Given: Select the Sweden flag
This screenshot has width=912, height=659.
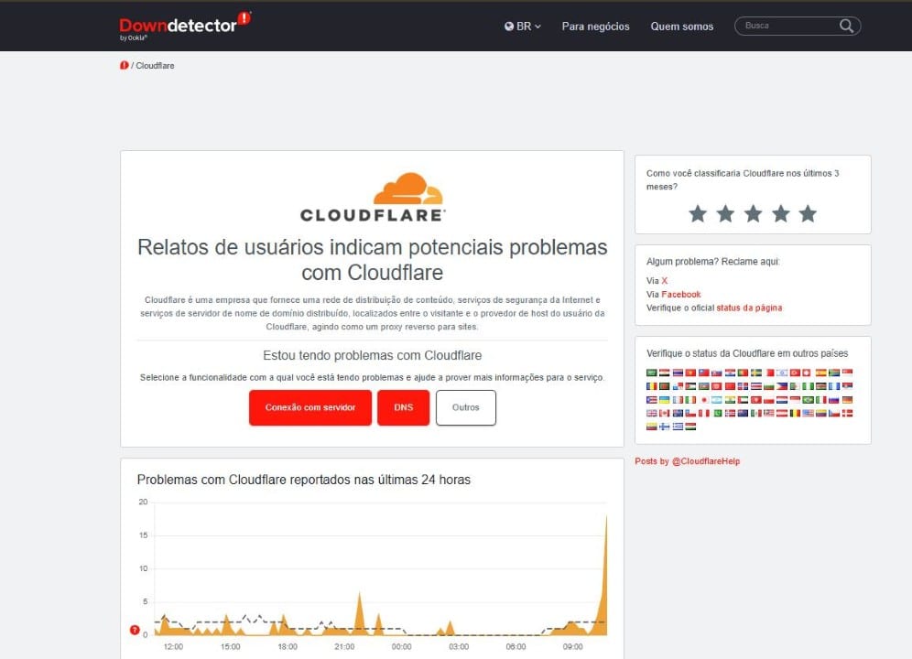Looking at the screenshot, I should [756, 373].
